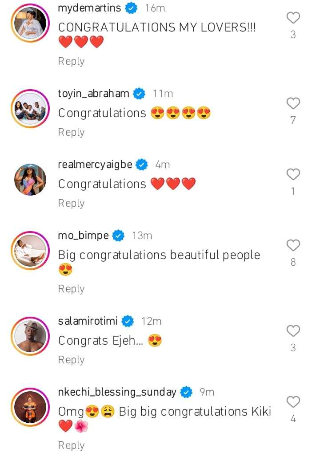Reply to mydemartins' comment
Screen dimensions: 320x452
pos(72,61)
